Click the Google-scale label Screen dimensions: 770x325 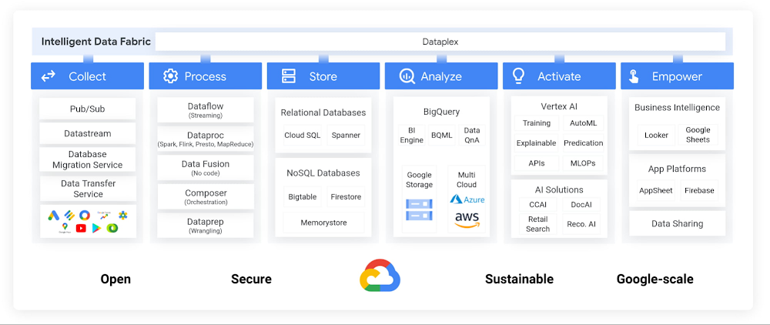[x=655, y=280]
